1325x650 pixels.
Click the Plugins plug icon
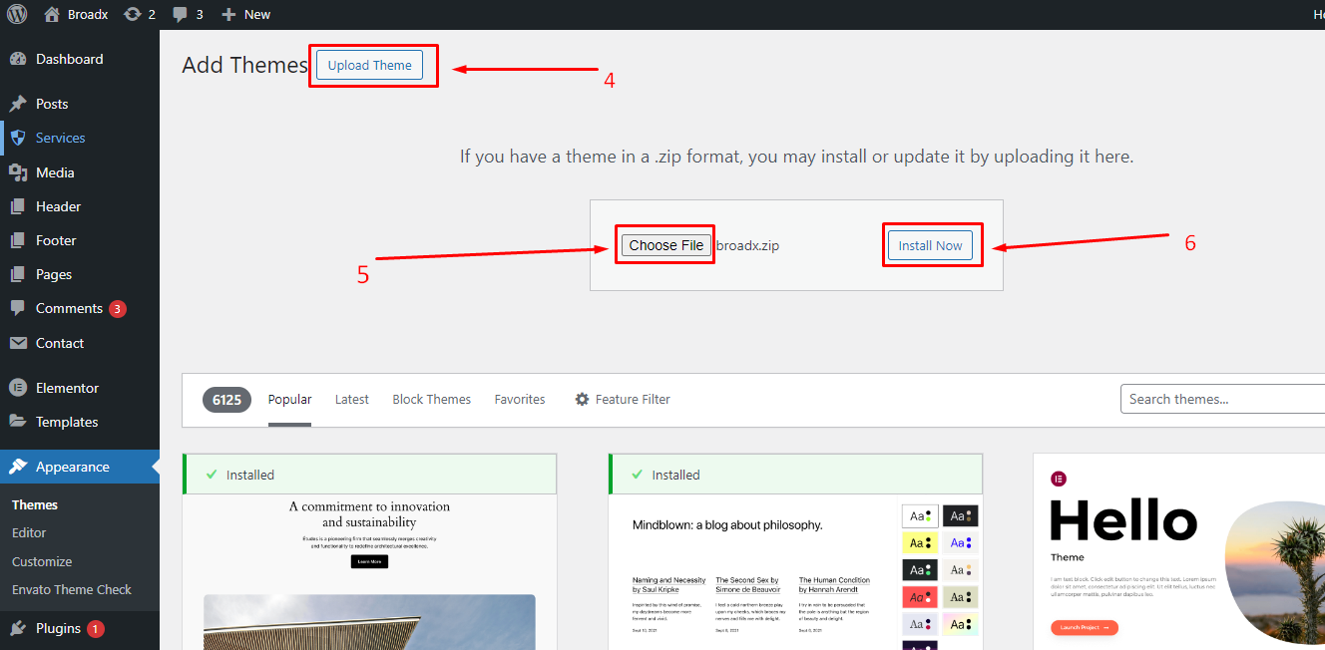coord(18,628)
